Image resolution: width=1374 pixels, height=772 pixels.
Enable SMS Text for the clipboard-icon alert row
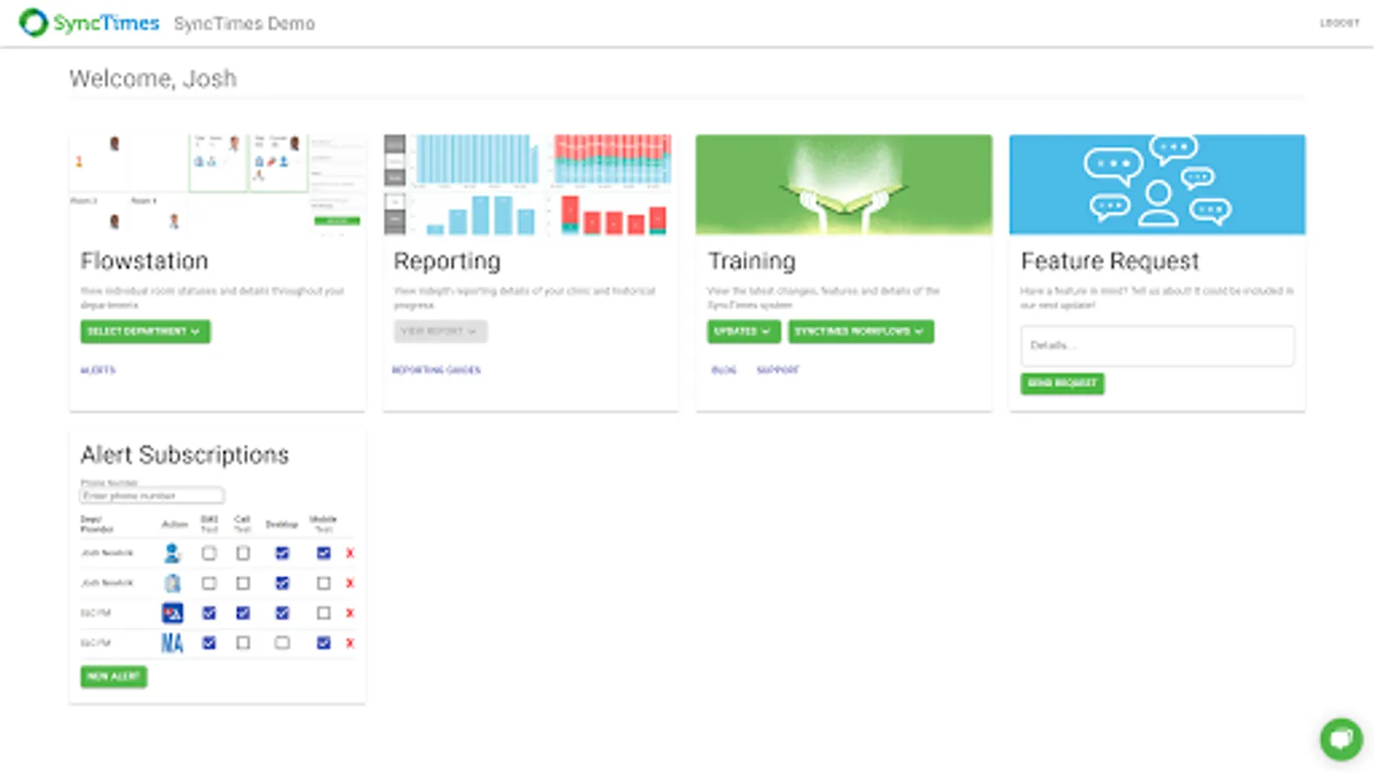(x=209, y=583)
